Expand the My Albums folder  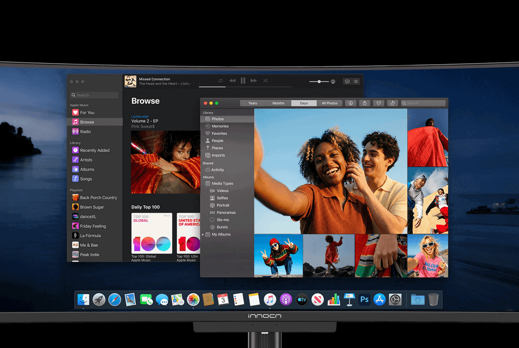[203, 234]
